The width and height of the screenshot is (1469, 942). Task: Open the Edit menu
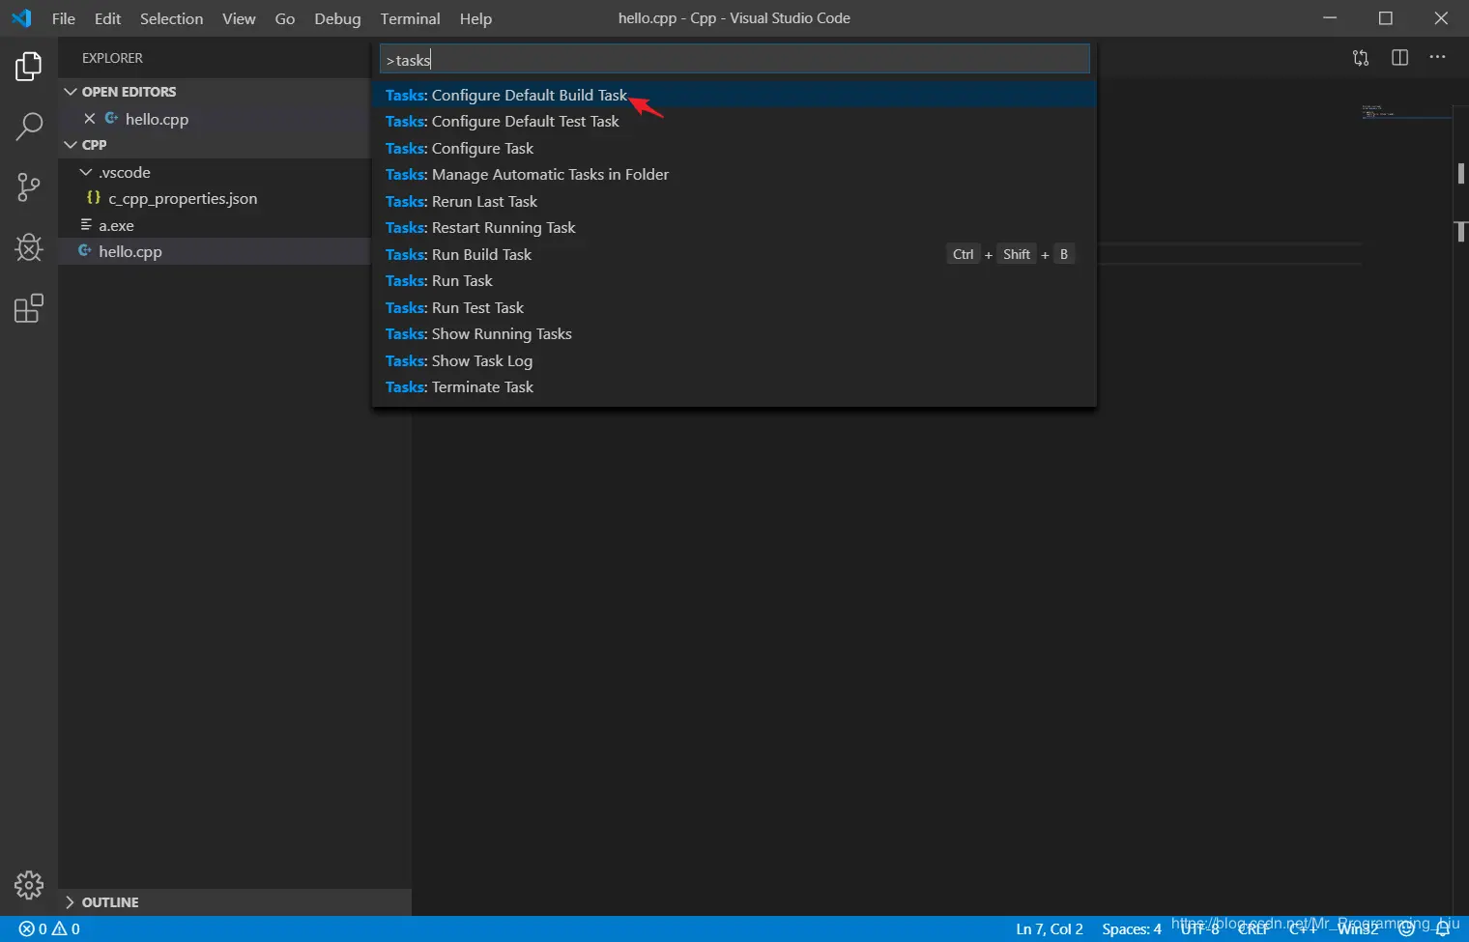tap(107, 18)
